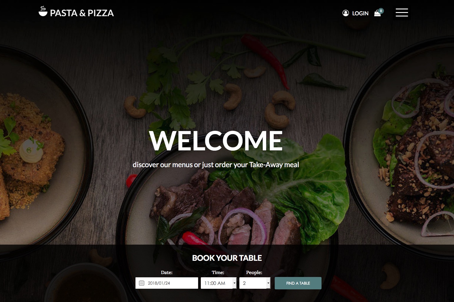Open the hamburger navigation menu
This screenshot has height=302, width=454.
tap(402, 12)
